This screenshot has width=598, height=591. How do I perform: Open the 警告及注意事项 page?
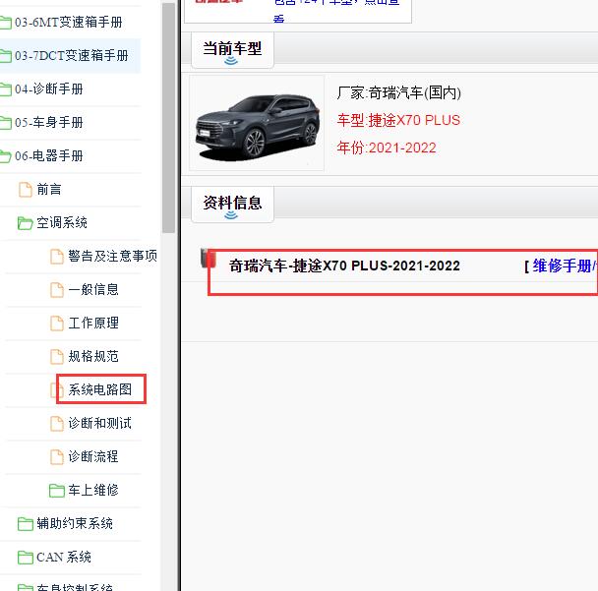[x=112, y=256]
